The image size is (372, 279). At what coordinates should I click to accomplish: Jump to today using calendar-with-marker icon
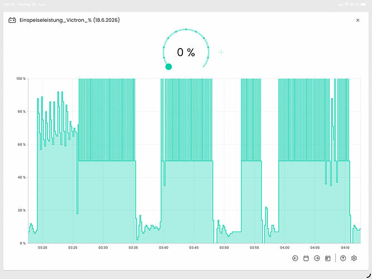tap(327, 258)
